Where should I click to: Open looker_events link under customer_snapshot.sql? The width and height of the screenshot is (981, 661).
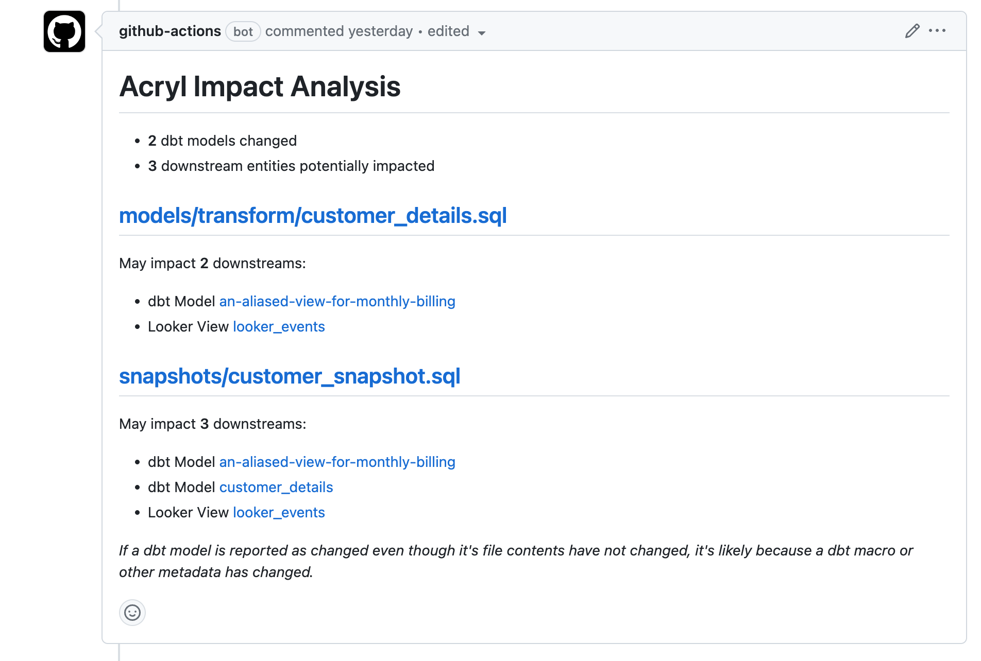coord(279,512)
